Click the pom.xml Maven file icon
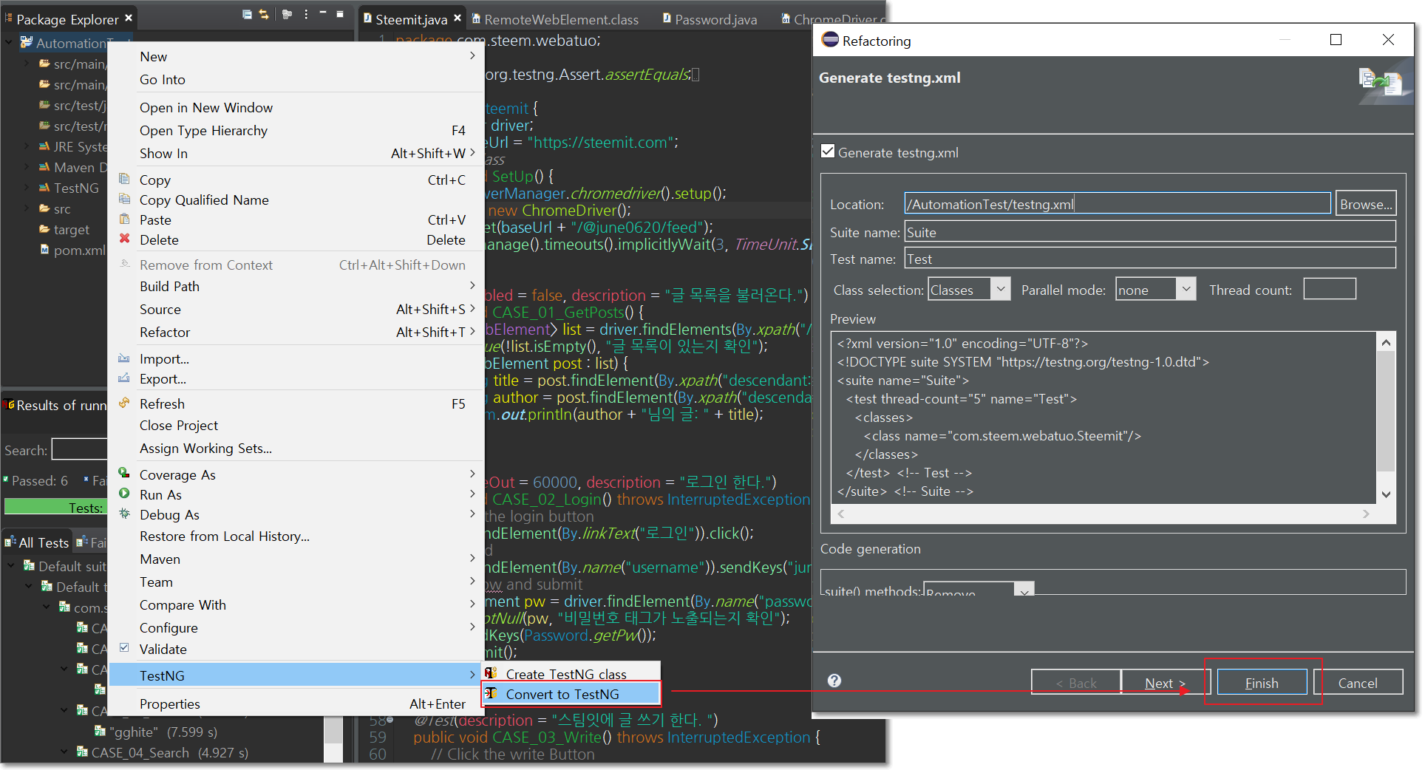The image size is (1425, 770). pos(44,250)
